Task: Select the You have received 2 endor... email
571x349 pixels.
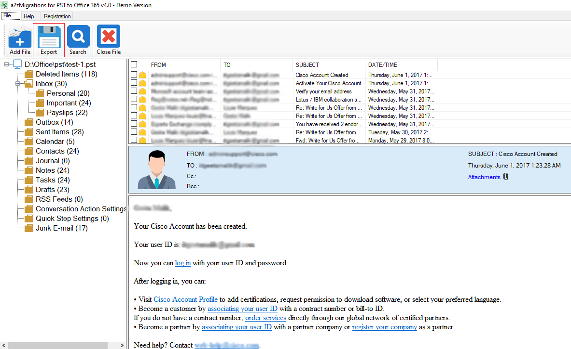Action: click(329, 124)
